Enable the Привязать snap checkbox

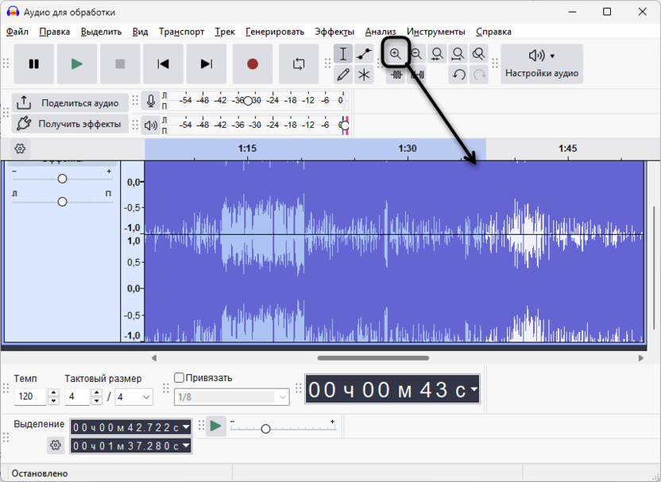pyautogui.click(x=180, y=378)
